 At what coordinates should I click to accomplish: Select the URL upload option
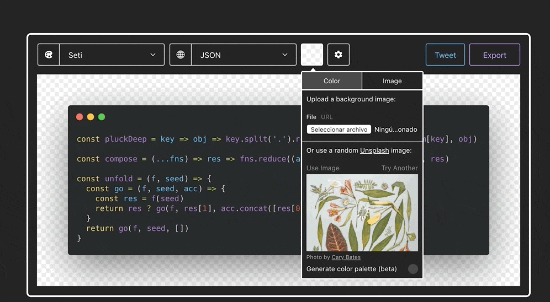click(326, 117)
